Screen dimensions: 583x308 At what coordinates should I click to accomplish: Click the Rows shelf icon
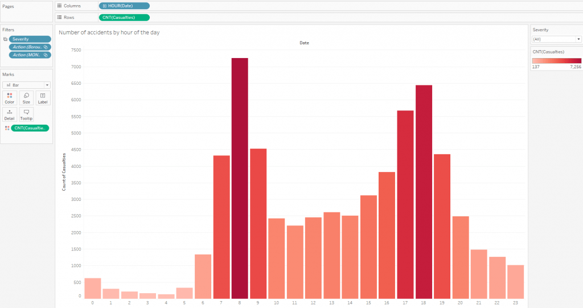59,17
